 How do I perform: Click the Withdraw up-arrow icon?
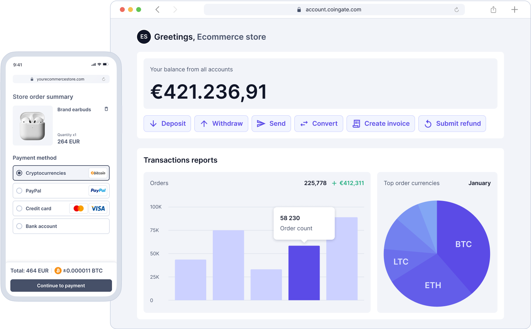[x=204, y=123]
